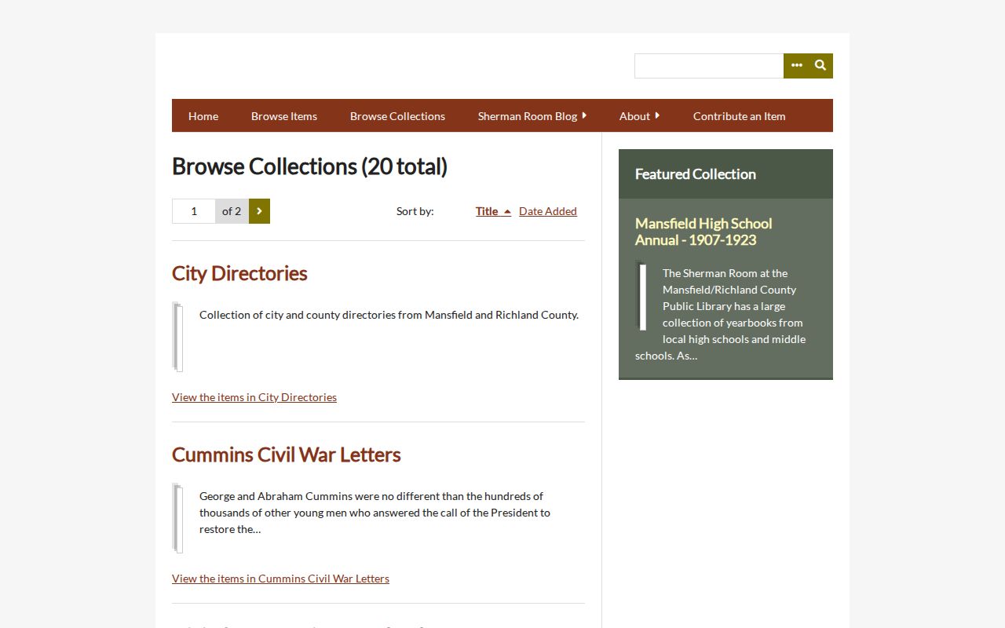This screenshot has width=1005, height=628.
Task: Open Browse Collections menu item
Action: 397,116
